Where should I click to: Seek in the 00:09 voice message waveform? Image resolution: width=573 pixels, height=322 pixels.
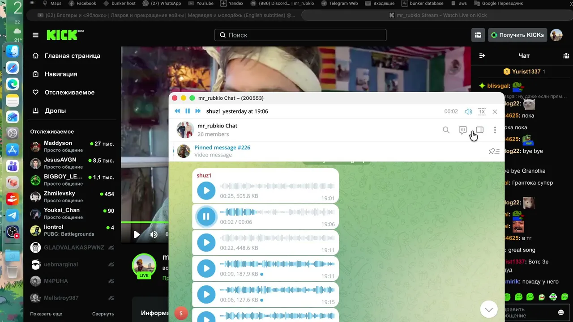[277, 264]
